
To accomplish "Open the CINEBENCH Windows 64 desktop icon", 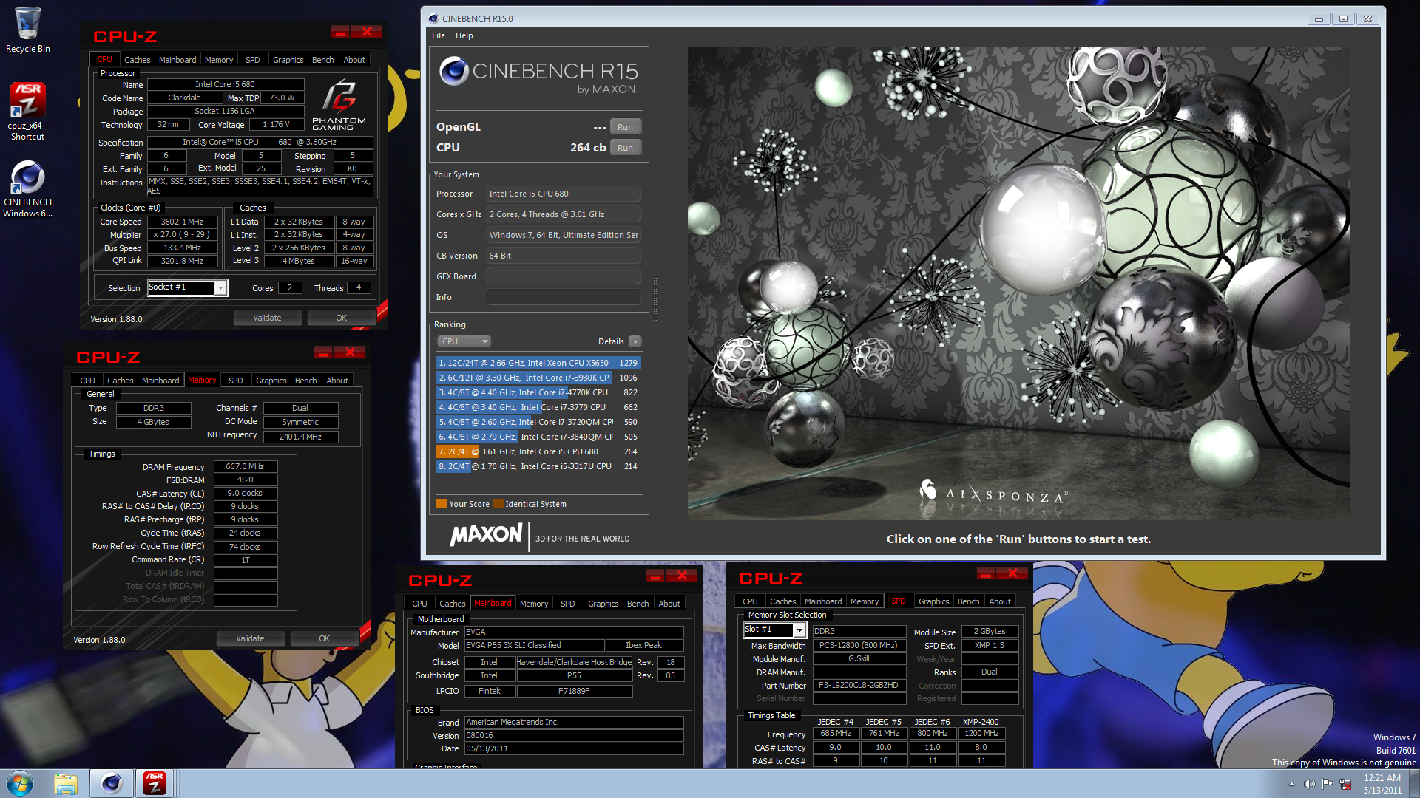I will coord(27,189).
